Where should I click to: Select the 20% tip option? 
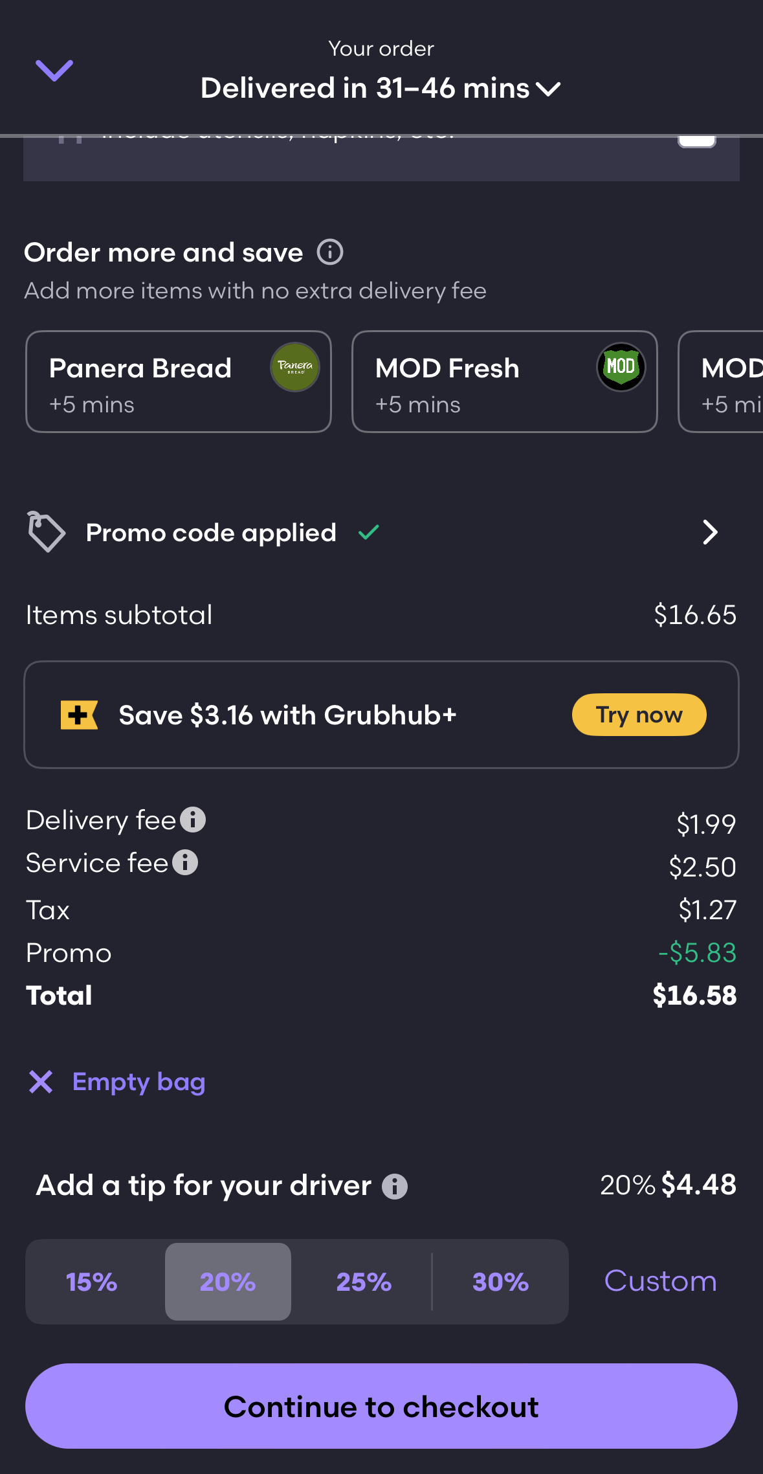pos(228,1282)
